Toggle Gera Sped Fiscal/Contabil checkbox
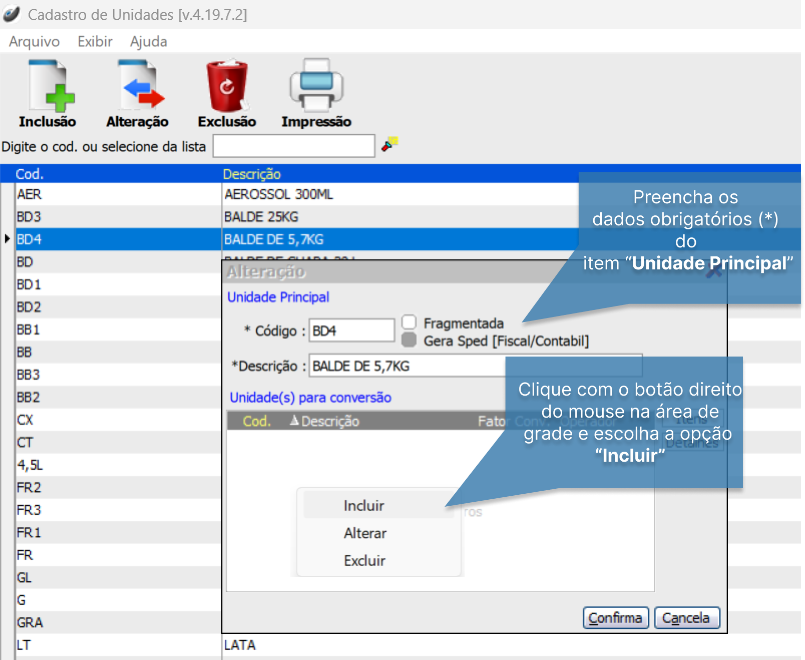The image size is (805, 660). point(409,340)
